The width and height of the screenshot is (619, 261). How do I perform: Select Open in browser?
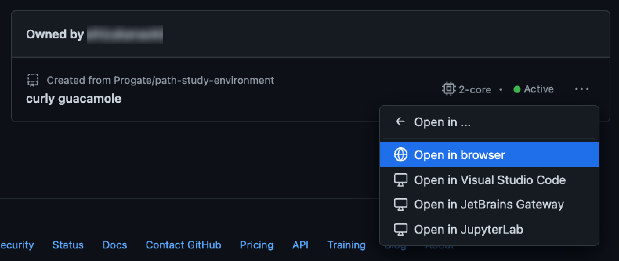[460, 154]
